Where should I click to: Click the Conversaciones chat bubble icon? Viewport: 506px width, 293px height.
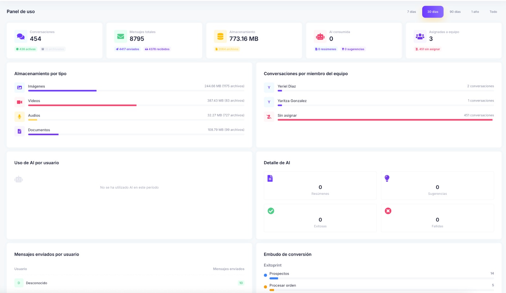coord(21,36)
